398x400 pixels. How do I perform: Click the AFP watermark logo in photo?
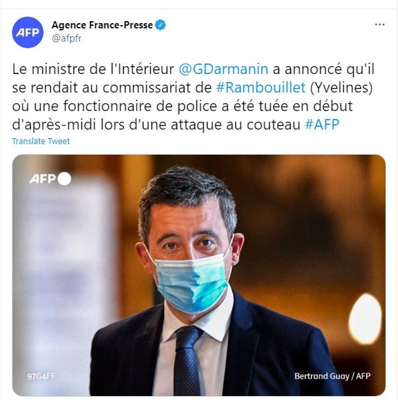click(x=43, y=179)
